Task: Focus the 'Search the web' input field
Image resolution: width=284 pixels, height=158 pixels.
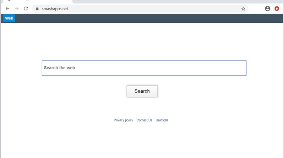Action: click(144, 68)
